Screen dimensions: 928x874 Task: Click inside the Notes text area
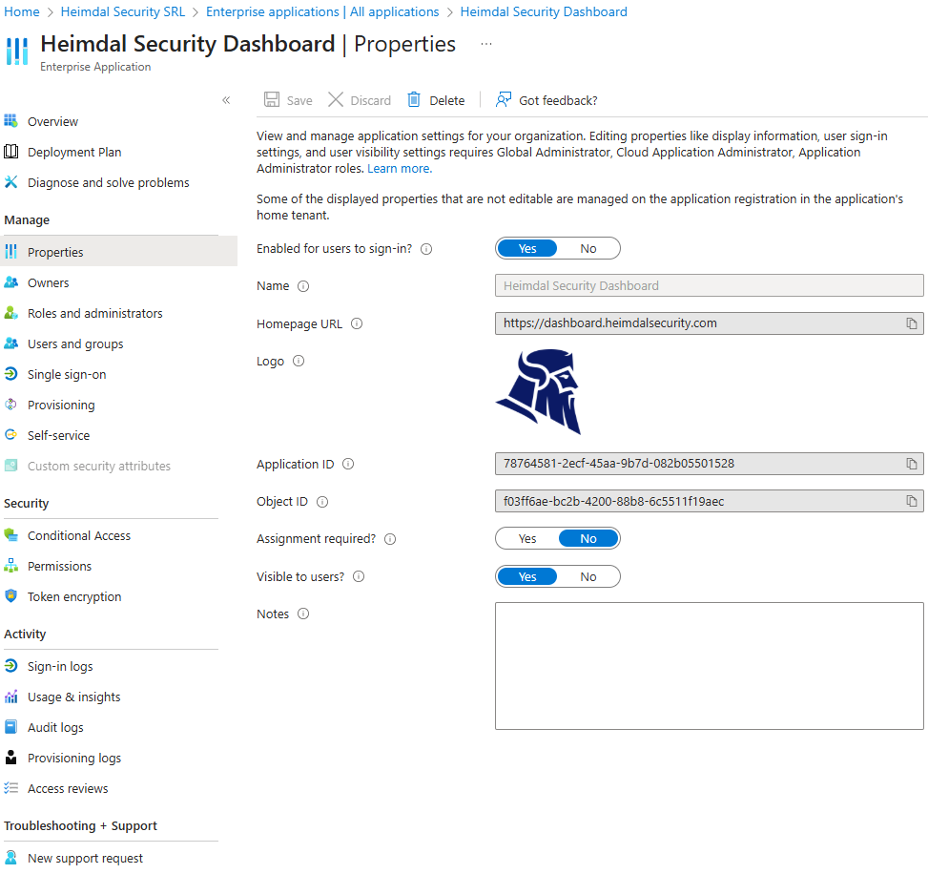point(709,666)
